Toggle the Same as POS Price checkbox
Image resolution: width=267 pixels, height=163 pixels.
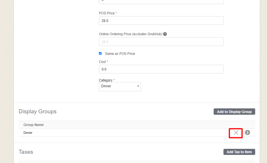click(100, 53)
